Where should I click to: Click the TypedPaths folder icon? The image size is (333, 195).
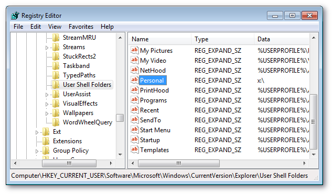point(56,75)
